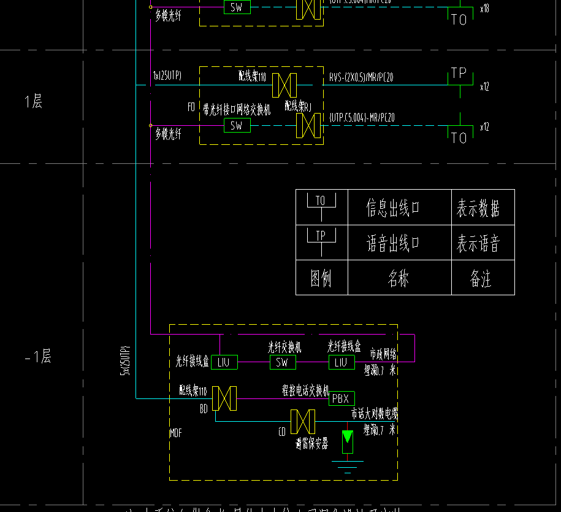Click the 市政网络 label
Image resolution: width=561 pixels, height=512 pixels.
(x=383, y=354)
